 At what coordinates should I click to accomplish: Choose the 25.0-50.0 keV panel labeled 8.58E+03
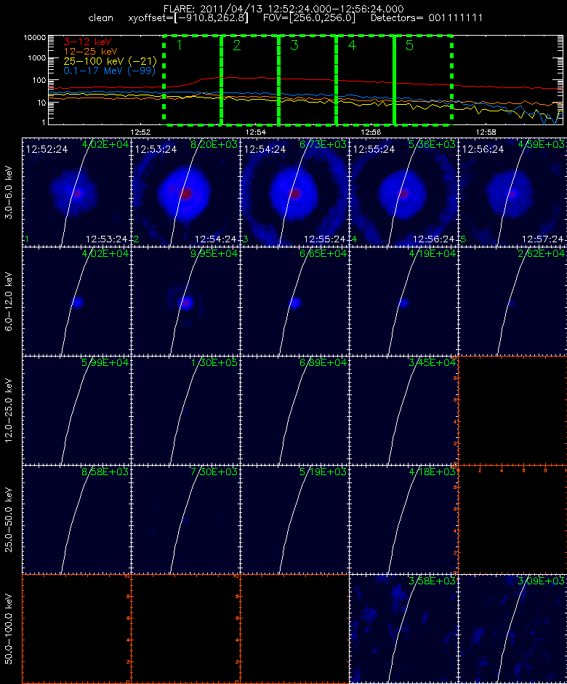pos(76,519)
